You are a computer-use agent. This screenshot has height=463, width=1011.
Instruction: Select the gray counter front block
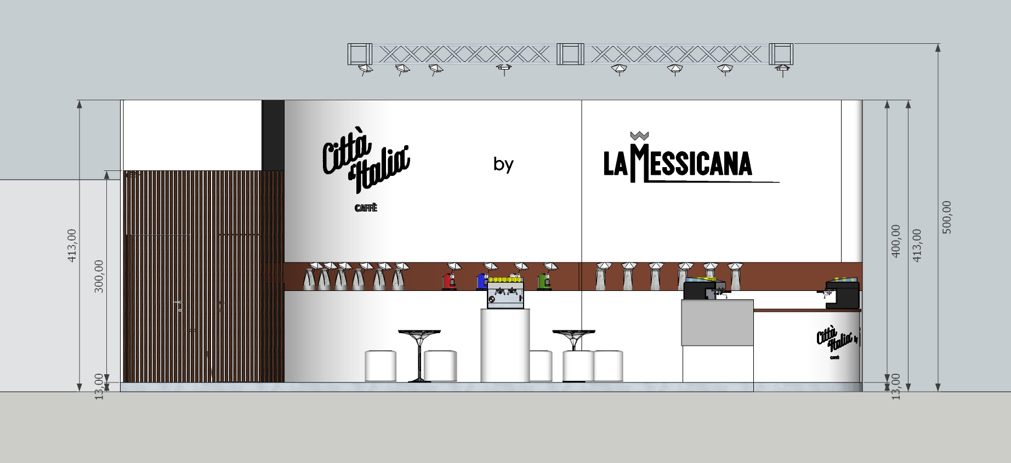(x=718, y=323)
